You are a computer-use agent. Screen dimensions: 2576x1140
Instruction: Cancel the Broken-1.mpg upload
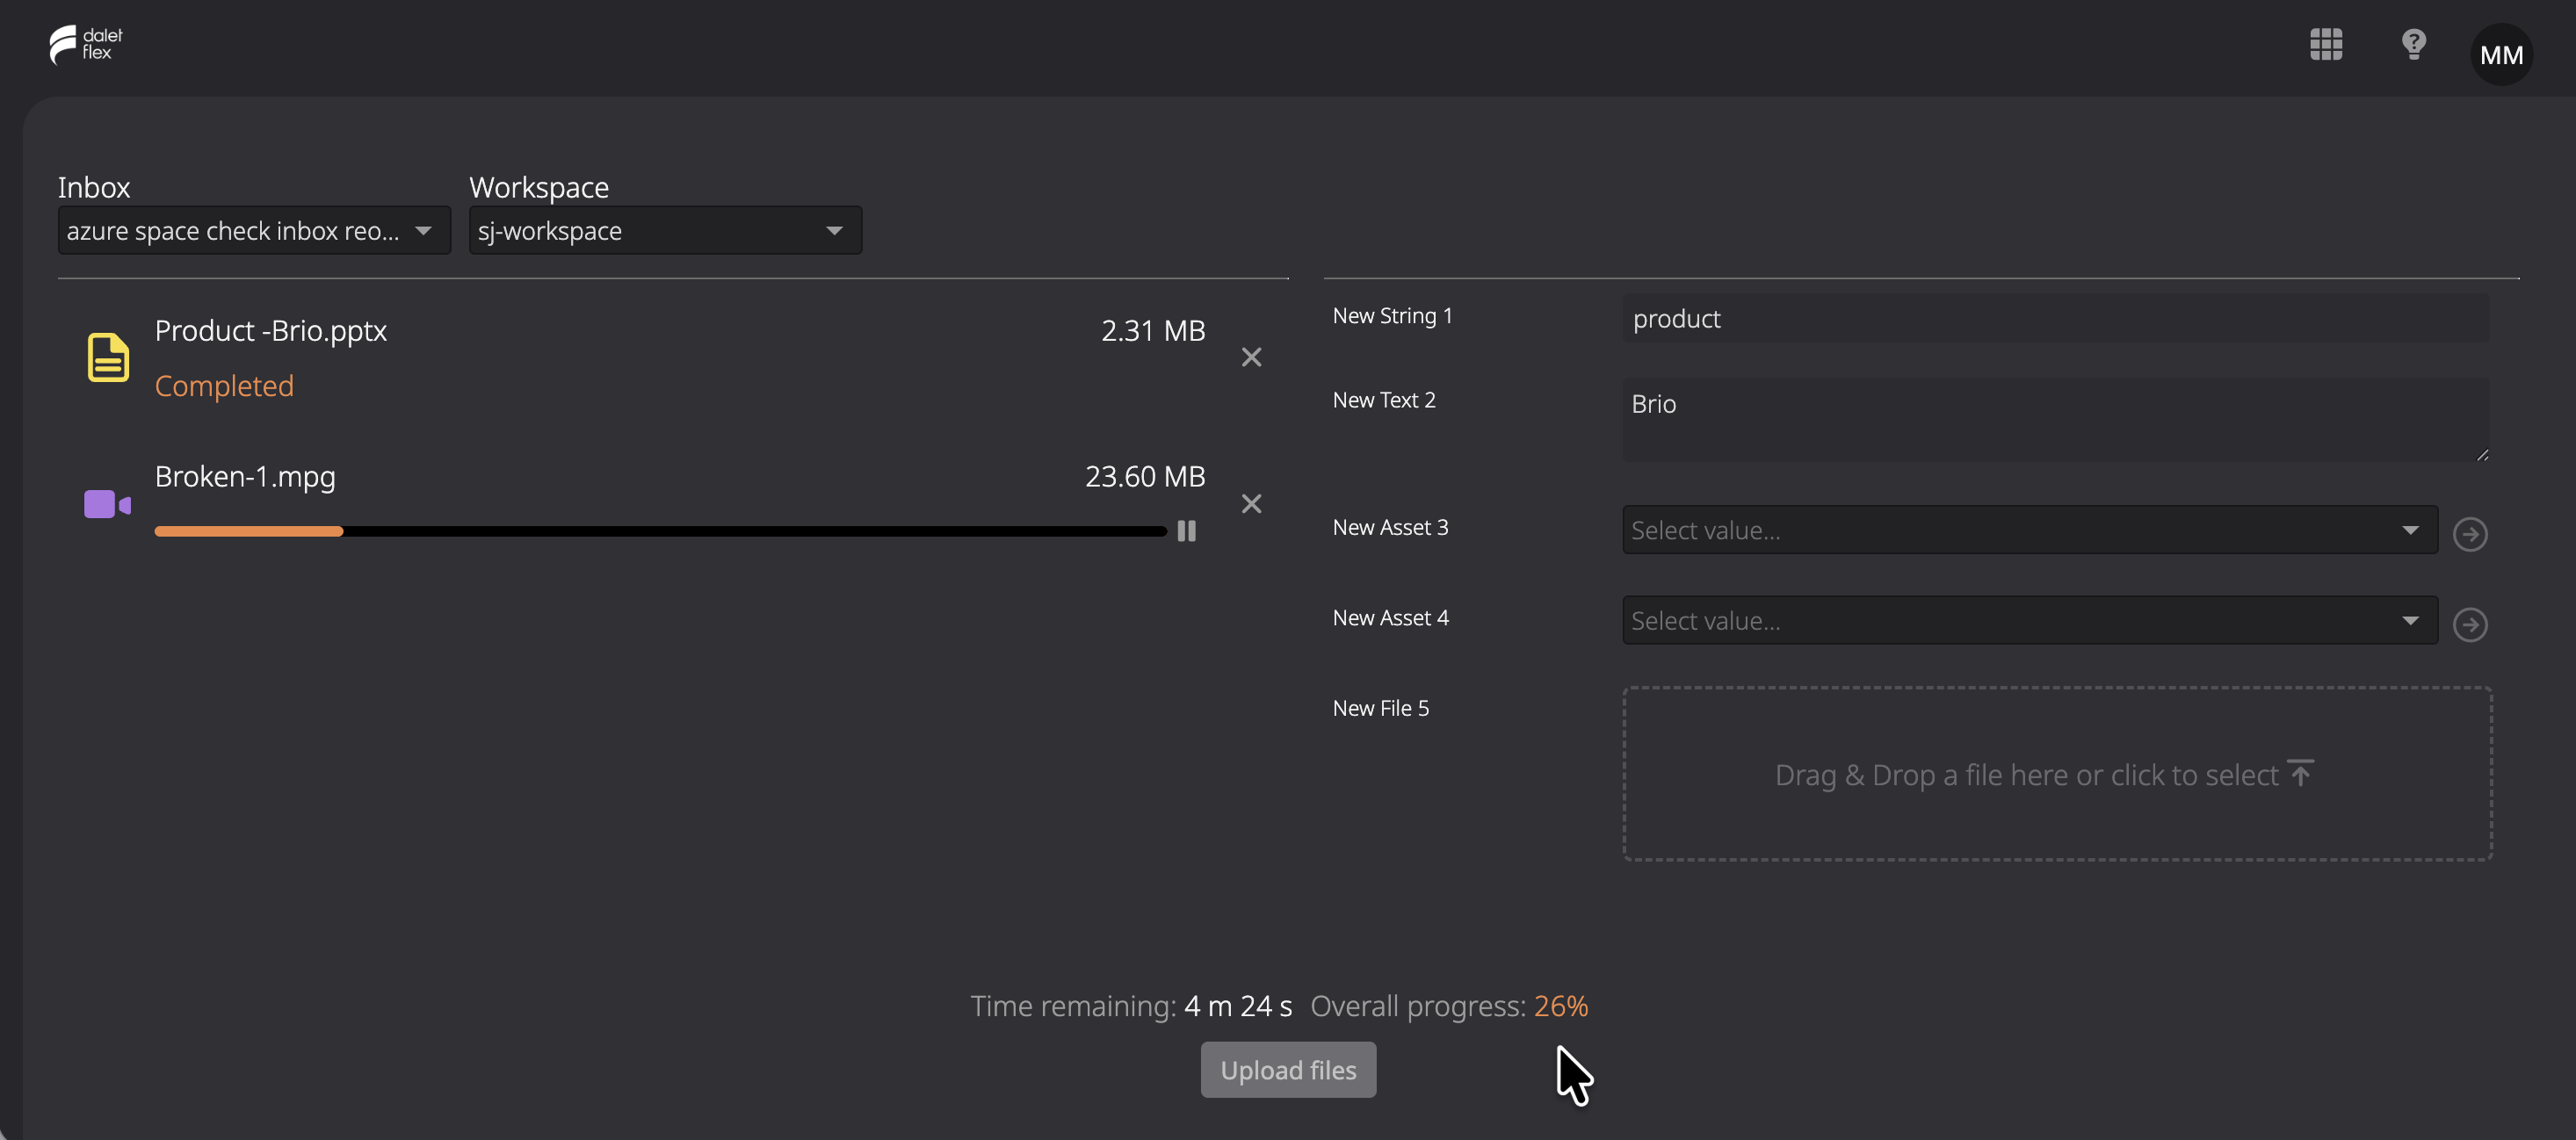coord(1251,503)
